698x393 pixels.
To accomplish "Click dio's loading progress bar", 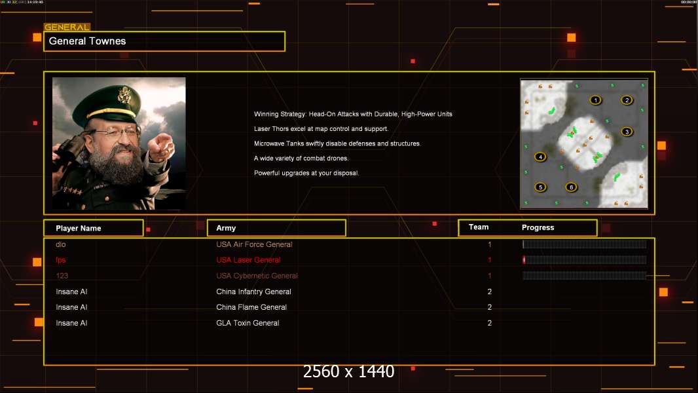I will point(585,244).
